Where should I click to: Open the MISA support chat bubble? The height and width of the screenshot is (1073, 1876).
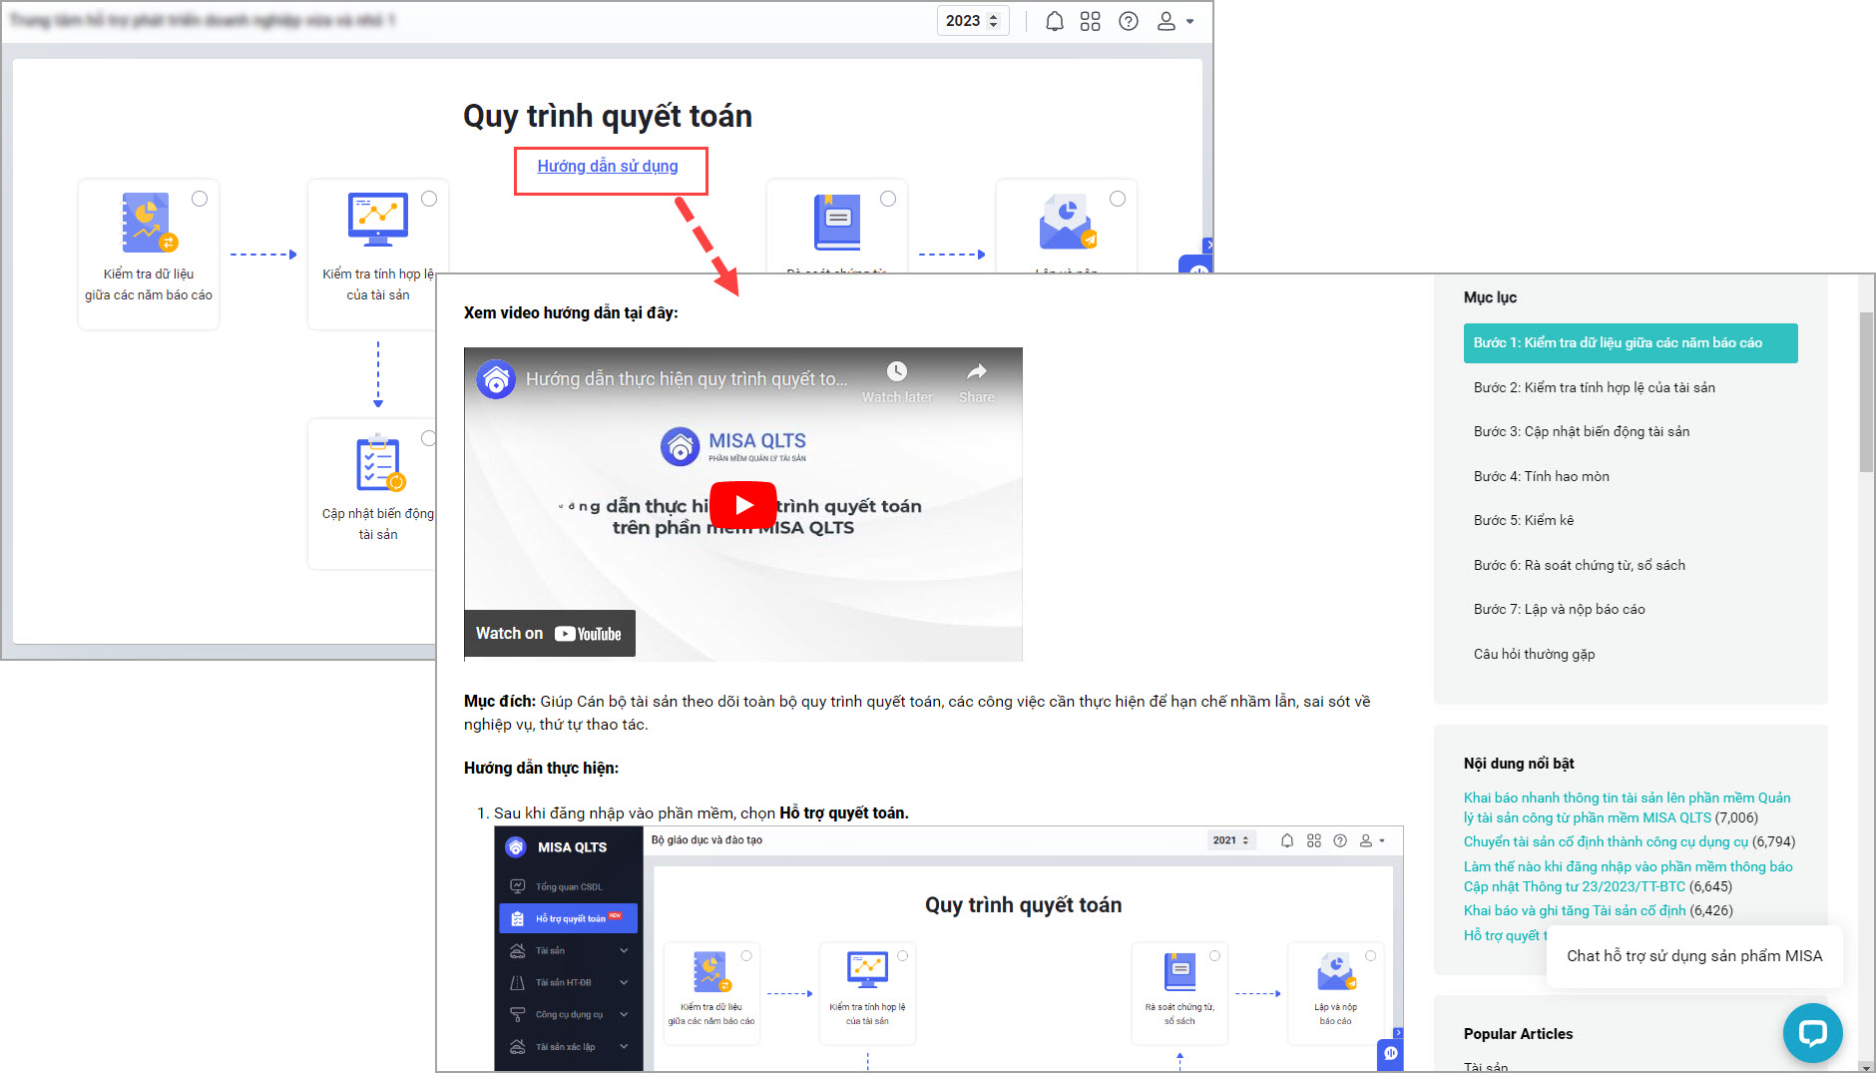tap(1812, 1033)
